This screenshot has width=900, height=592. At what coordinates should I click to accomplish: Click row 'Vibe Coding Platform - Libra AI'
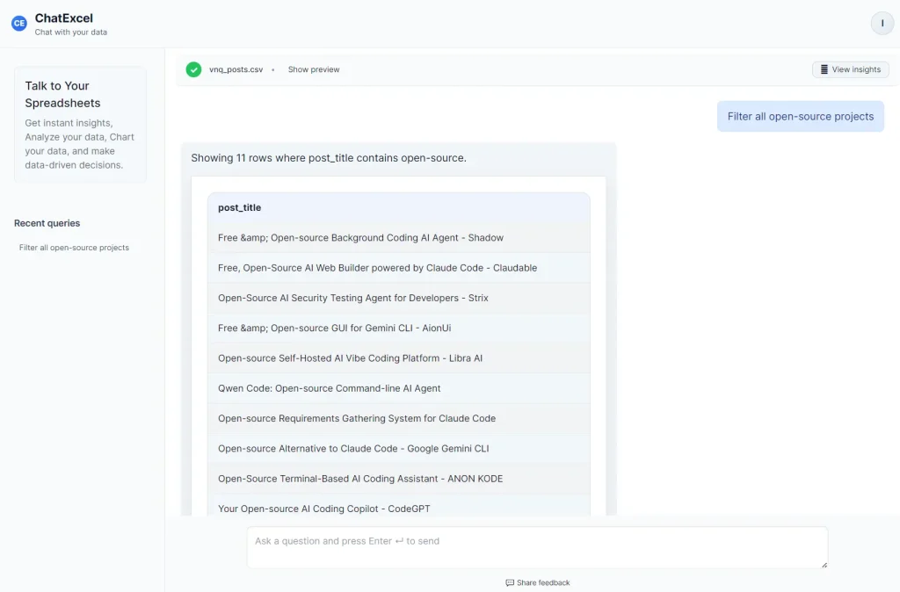point(399,358)
